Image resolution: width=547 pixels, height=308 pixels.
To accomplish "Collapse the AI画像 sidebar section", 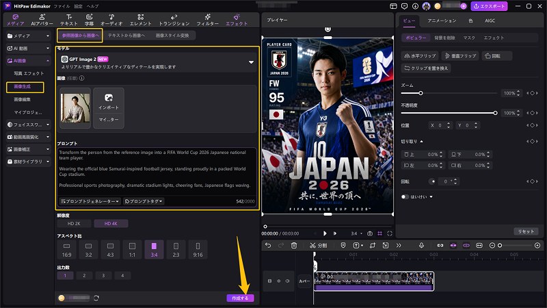I will point(28,61).
